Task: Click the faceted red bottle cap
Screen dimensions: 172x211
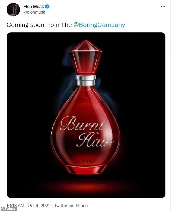Action: click(86, 57)
